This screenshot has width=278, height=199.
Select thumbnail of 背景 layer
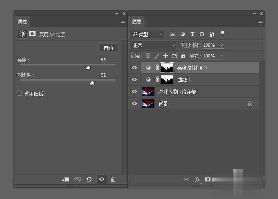[148, 103]
